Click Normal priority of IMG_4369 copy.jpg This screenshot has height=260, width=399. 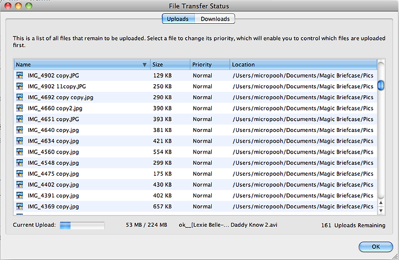[202, 207]
